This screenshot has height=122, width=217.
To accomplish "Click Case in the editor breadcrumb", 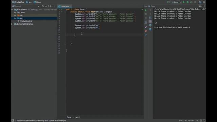I will click(x=69, y=117).
